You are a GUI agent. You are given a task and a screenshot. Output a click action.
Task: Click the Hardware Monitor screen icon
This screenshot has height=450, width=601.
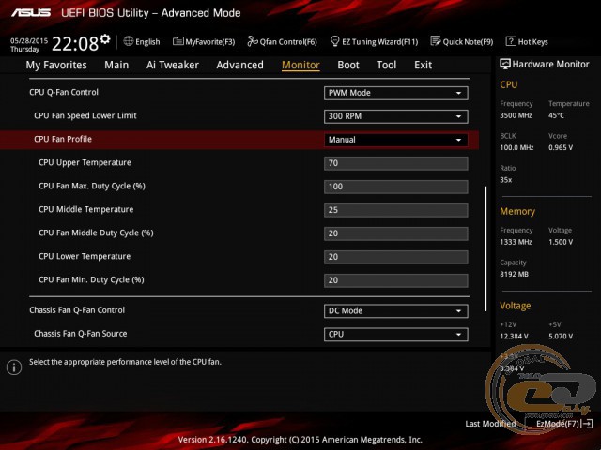(505, 64)
